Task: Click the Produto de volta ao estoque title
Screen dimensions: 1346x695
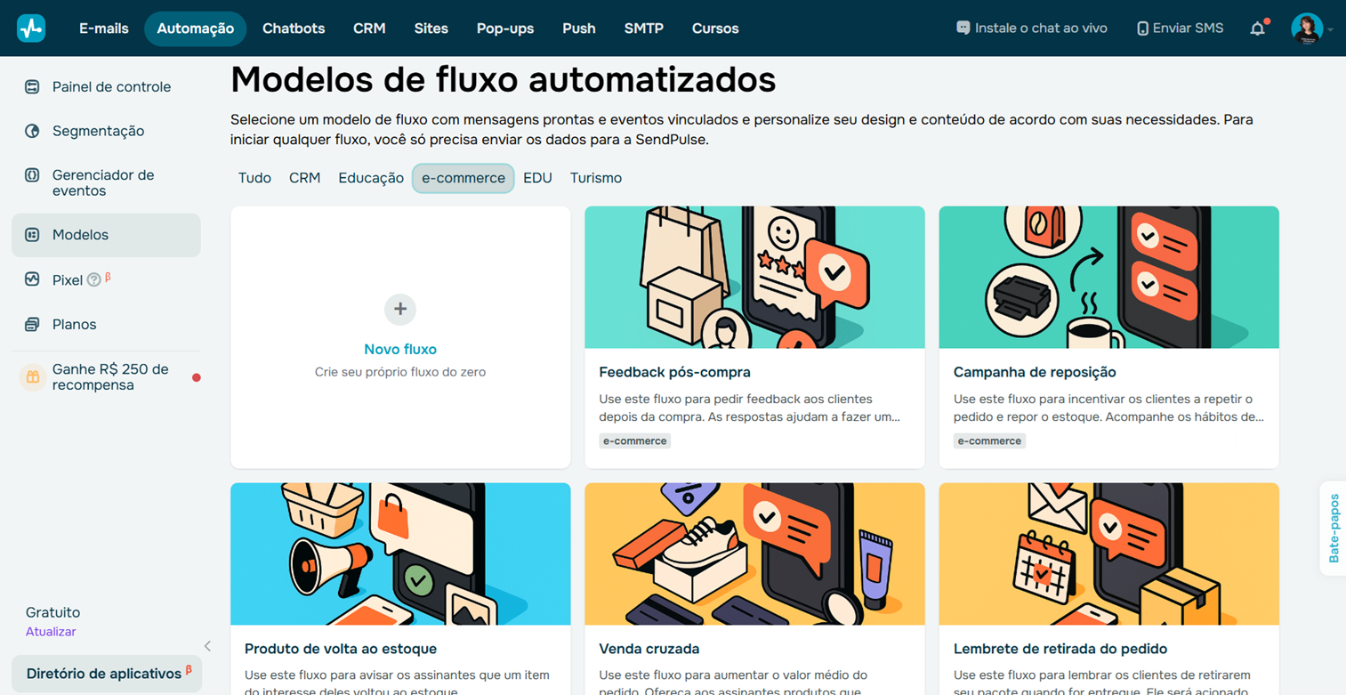Action: [341, 649]
